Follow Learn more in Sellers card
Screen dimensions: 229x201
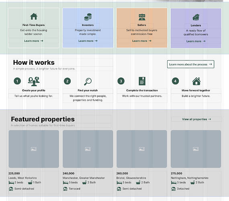[142, 41]
